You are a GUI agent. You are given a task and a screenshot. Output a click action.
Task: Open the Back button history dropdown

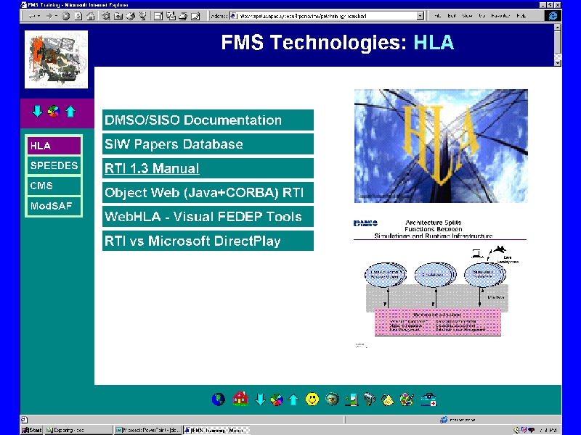tap(38, 16)
